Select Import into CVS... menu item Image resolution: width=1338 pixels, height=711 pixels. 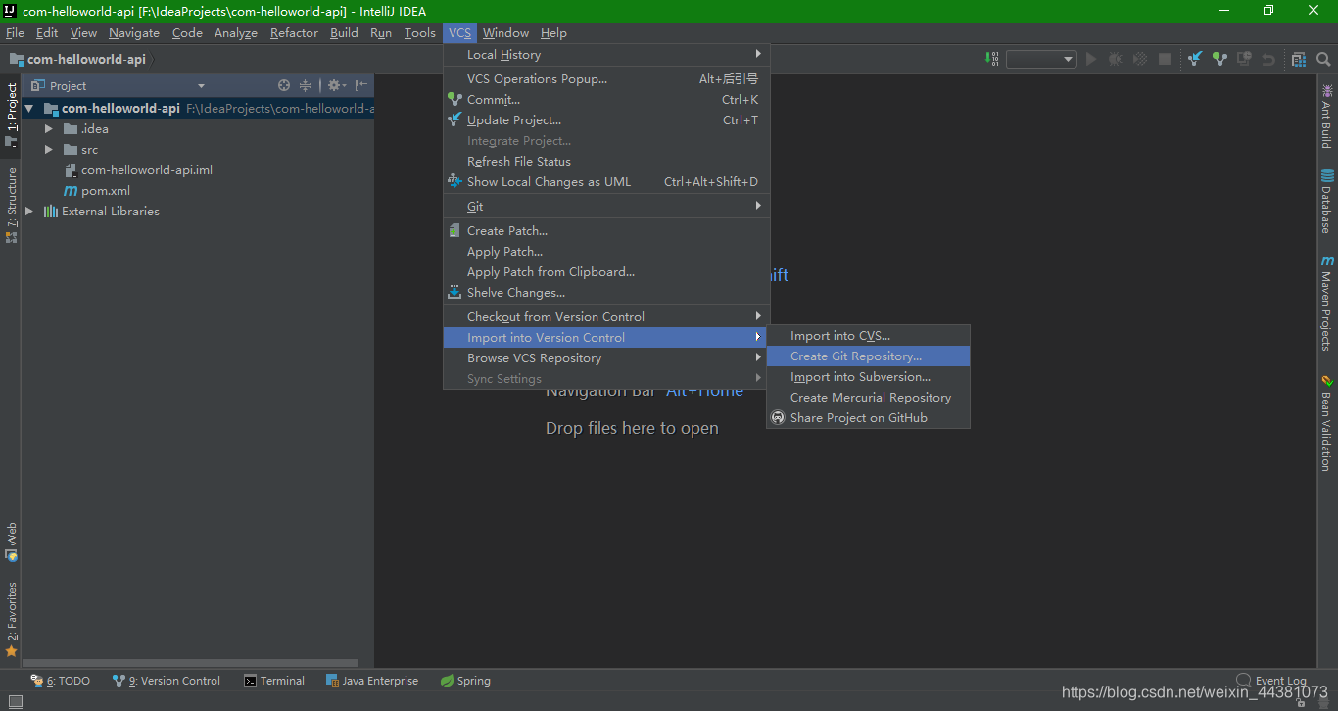[868, 336]
